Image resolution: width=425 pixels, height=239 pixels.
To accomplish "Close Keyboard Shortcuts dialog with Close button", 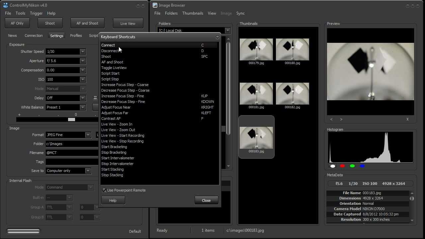I will 206,200.
